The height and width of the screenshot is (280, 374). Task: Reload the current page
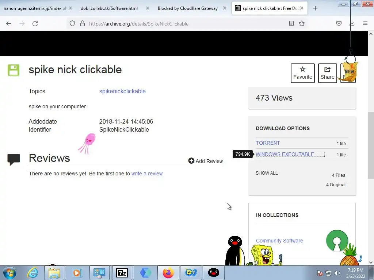(35, 24)
